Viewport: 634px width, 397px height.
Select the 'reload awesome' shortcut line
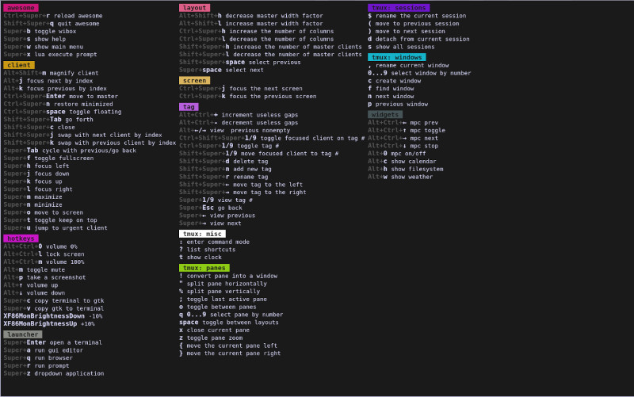(53, 16)
